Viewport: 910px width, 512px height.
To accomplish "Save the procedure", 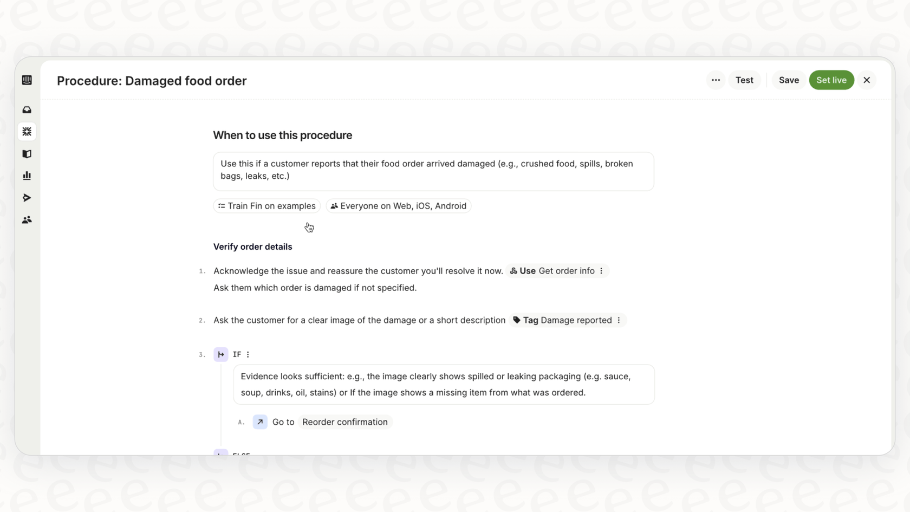I will pos(789,80).
